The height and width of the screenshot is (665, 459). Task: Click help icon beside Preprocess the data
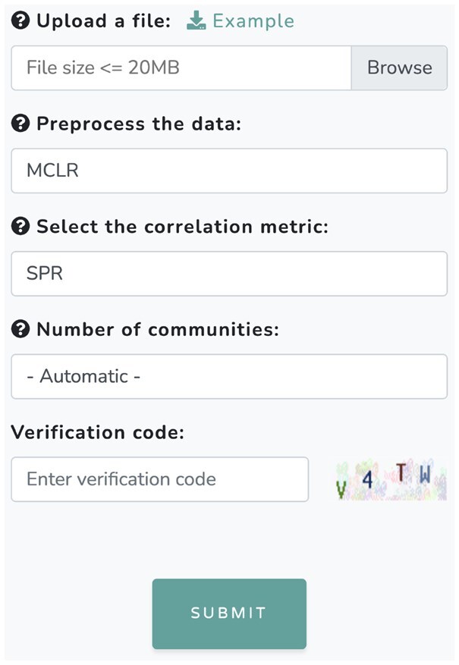(x=20, y=124)
